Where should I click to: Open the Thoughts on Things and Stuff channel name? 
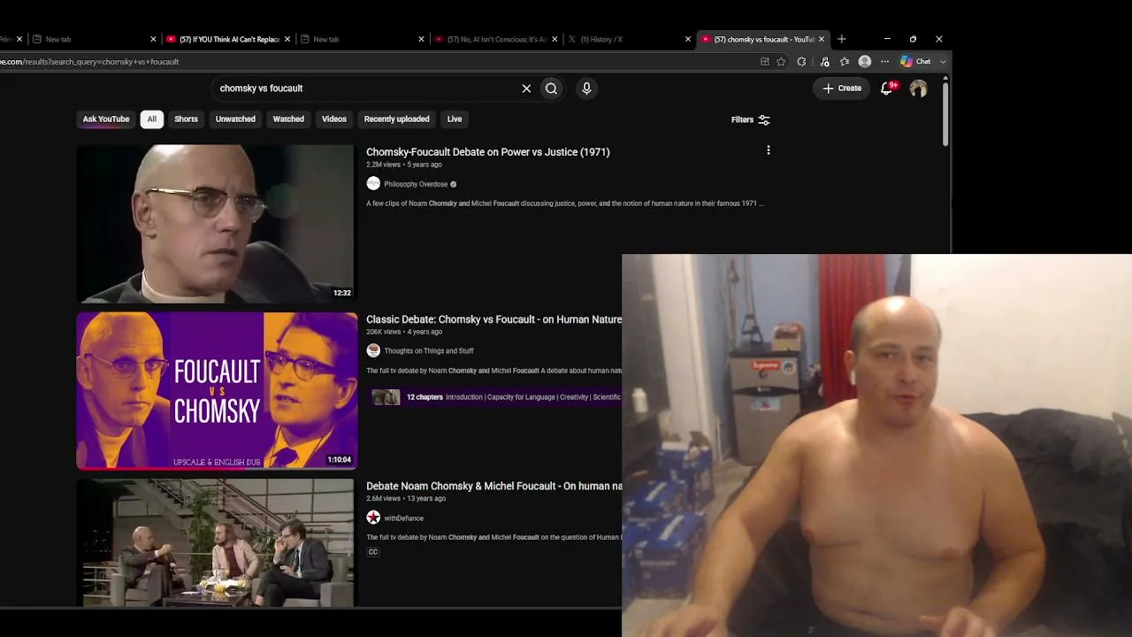coord(429,351)
